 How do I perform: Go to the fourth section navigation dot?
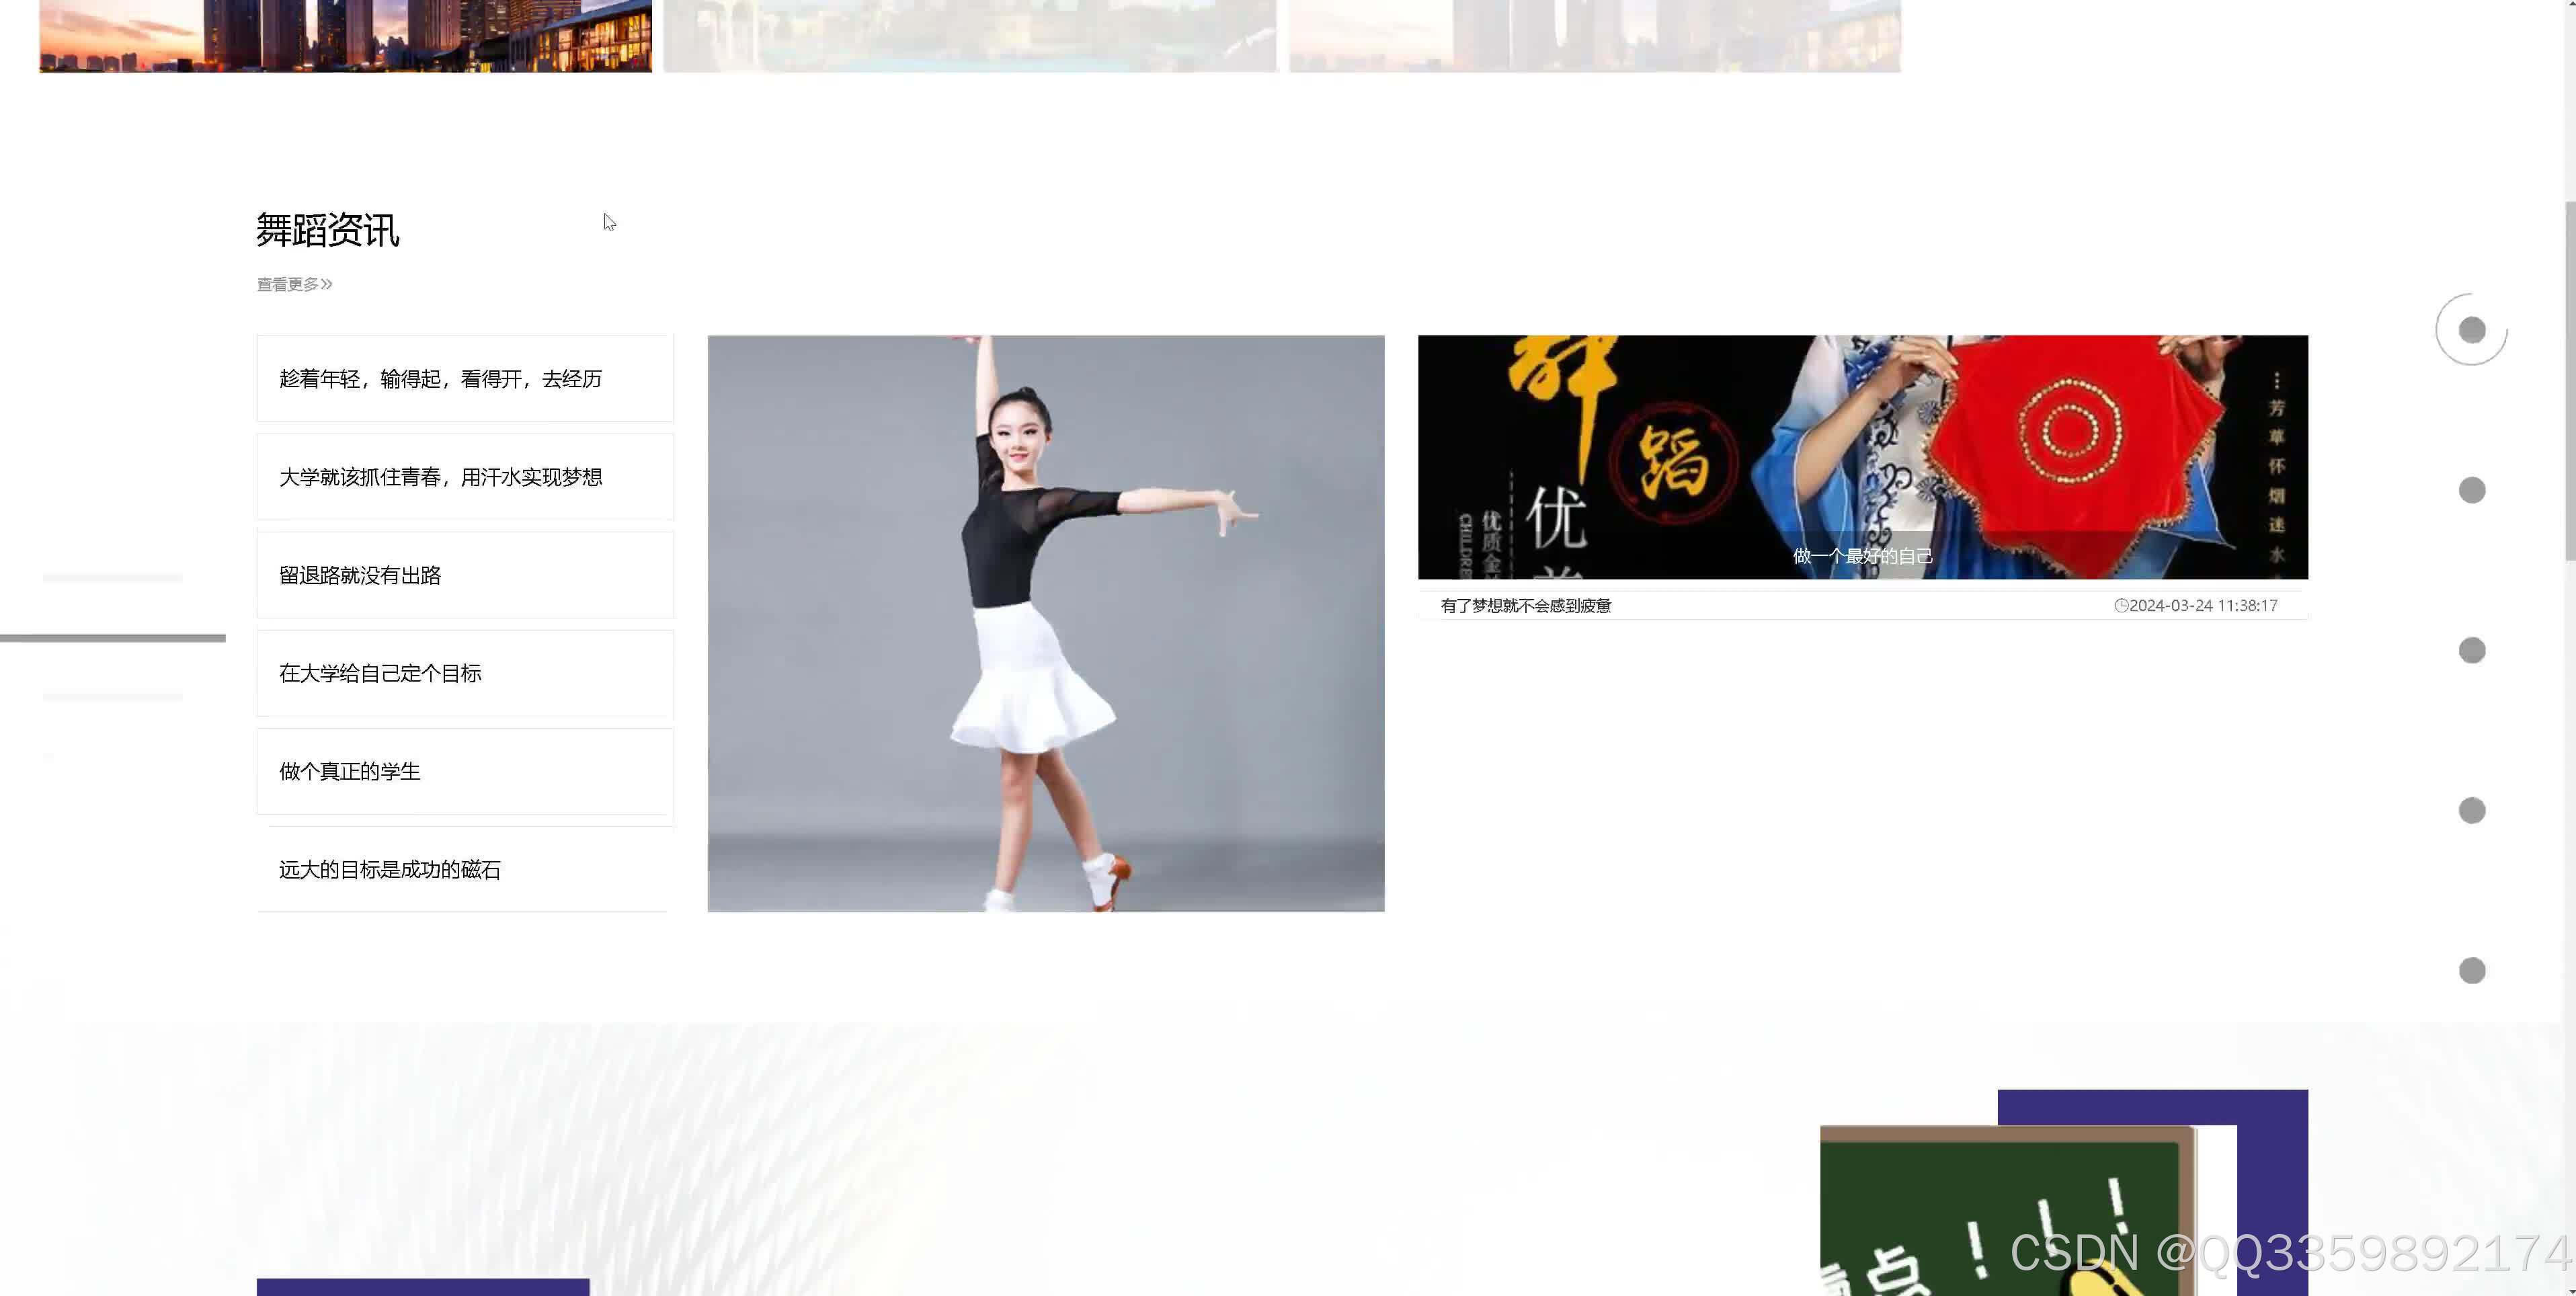(x=2471, y=810)
